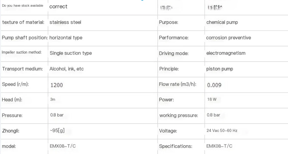This screenshot has height=154, width=288.
Task: Click the '0.8 bar' value beside Pressure
Action: (x=57, y=115)
